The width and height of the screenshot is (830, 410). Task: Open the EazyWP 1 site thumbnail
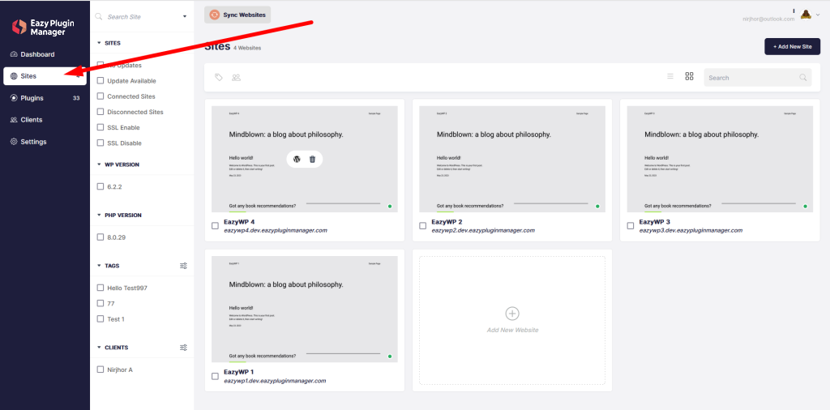tap(305, 310)
